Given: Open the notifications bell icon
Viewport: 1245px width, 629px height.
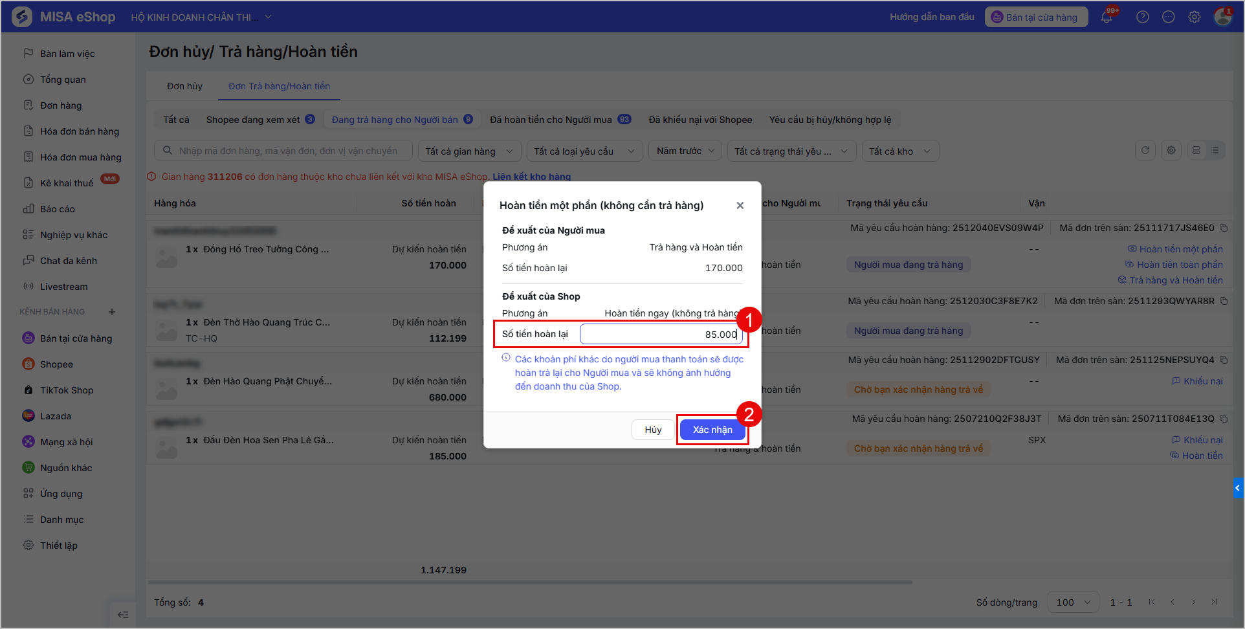Looking at the screenshot, I should pyautogui.click(x=1107, y=17).
